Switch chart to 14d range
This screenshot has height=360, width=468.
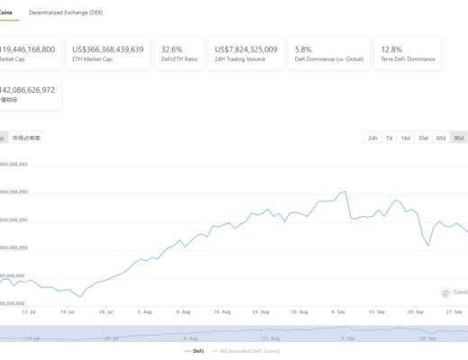pyautogui.click(x=405, y=138)
